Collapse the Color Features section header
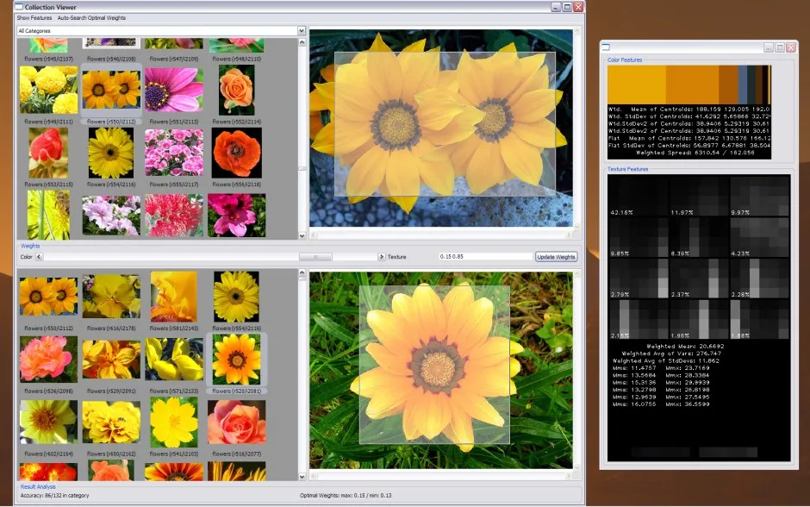Screen dimensions: 810x507 click(x=623, y=61)
